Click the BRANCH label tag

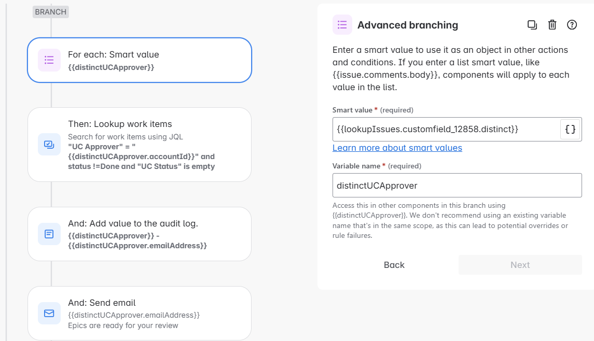(51, 12)
